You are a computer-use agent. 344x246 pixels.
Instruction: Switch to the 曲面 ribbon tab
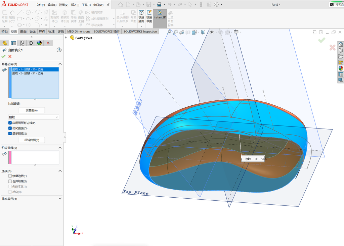[x=24, y=31]
